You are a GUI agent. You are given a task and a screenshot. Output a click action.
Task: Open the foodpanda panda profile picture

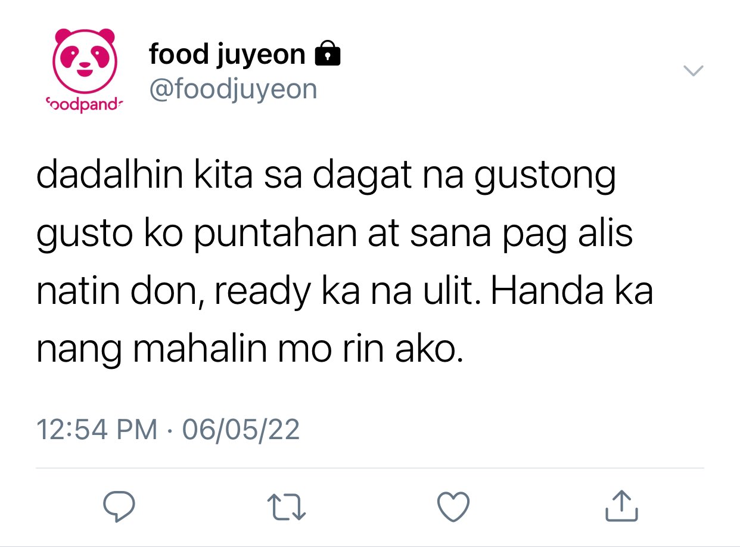point(85,60)
